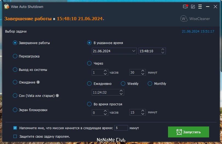
Task: Select the Перезагрузка radio option
Action: point(15,56)
